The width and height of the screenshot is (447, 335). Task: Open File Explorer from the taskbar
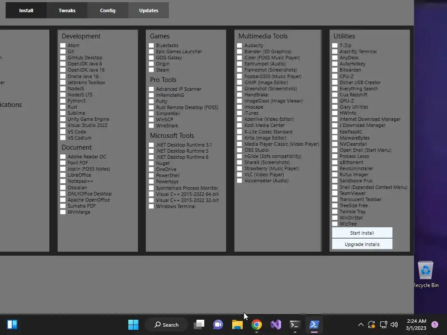[x=237, y=325]
